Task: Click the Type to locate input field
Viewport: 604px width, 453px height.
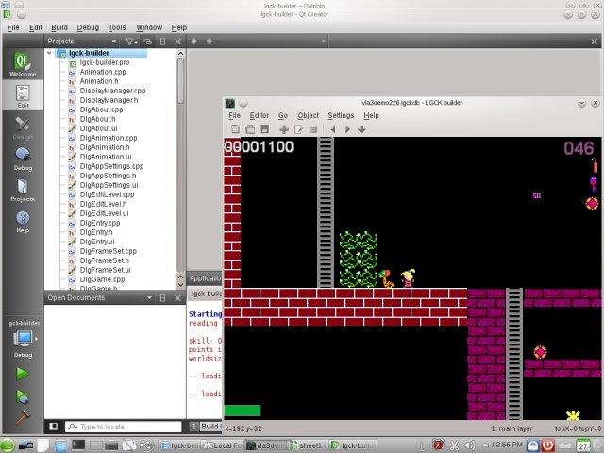Action: click(x=124, y=427)
